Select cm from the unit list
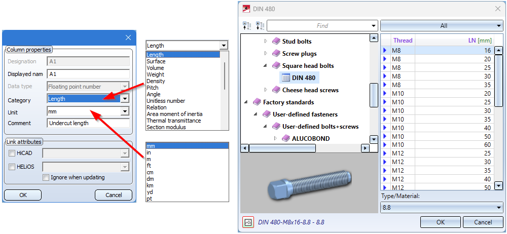Screen dimensions: 507x234 [x=150, y=172]
